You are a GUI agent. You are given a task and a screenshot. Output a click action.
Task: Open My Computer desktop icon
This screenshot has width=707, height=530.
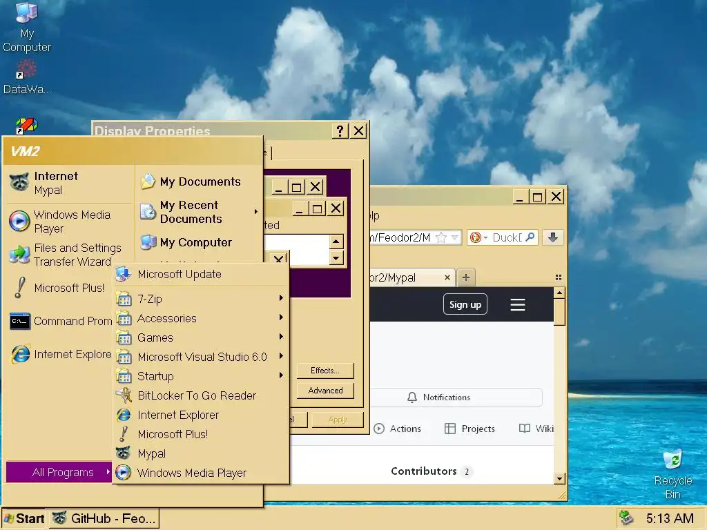(27, 27)
